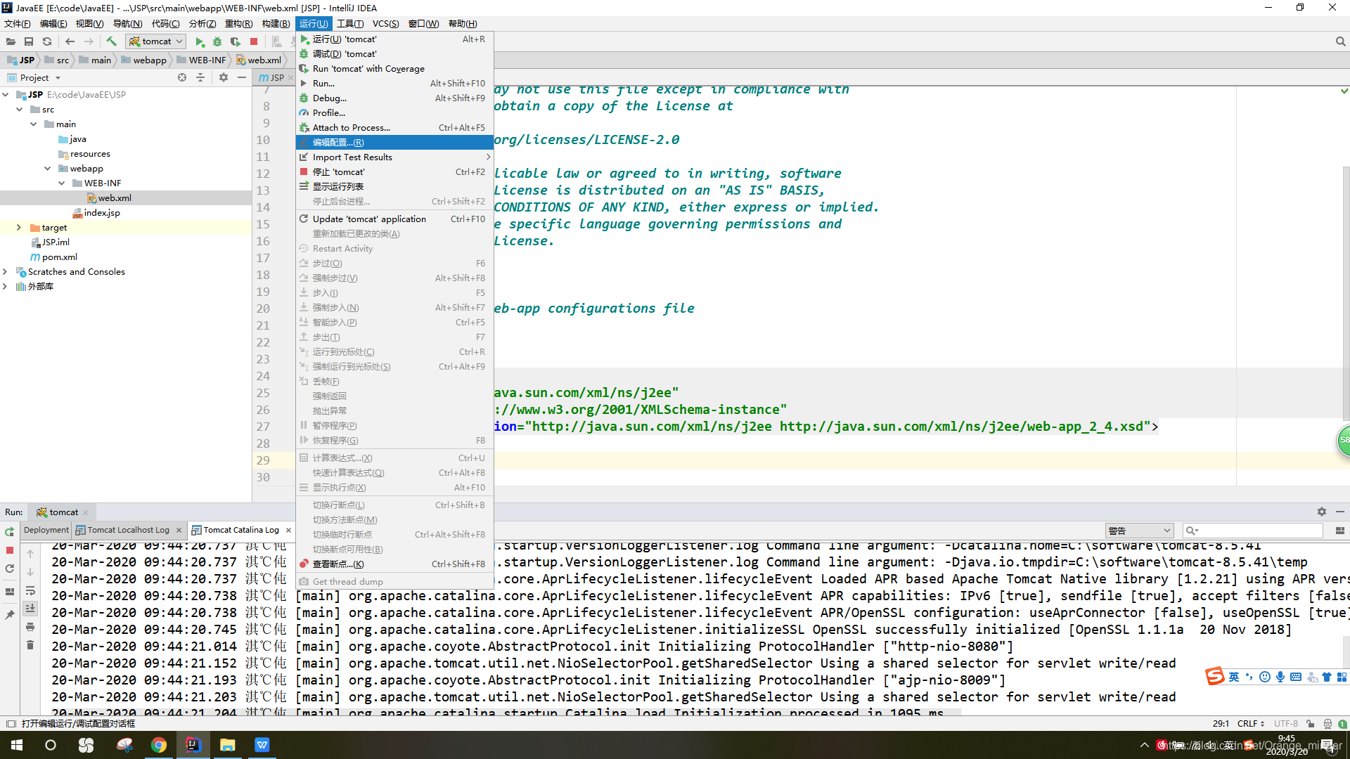1350x759 pixels.
Task: Expand the target folder node
Action: click(x=19, y=228)
